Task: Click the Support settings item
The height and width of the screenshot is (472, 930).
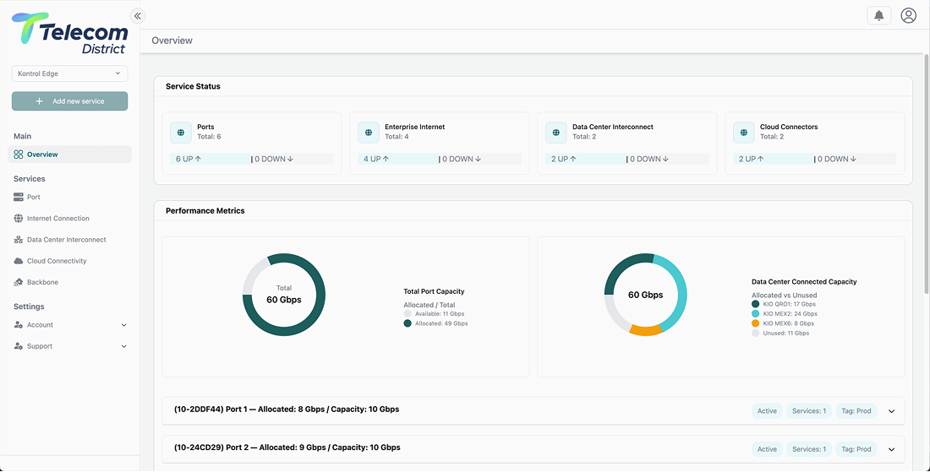Action: point(70,346)
